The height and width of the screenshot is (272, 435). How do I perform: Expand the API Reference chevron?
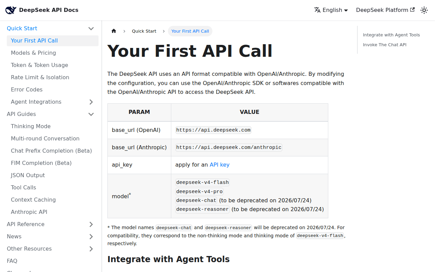[x=91, y=224]
